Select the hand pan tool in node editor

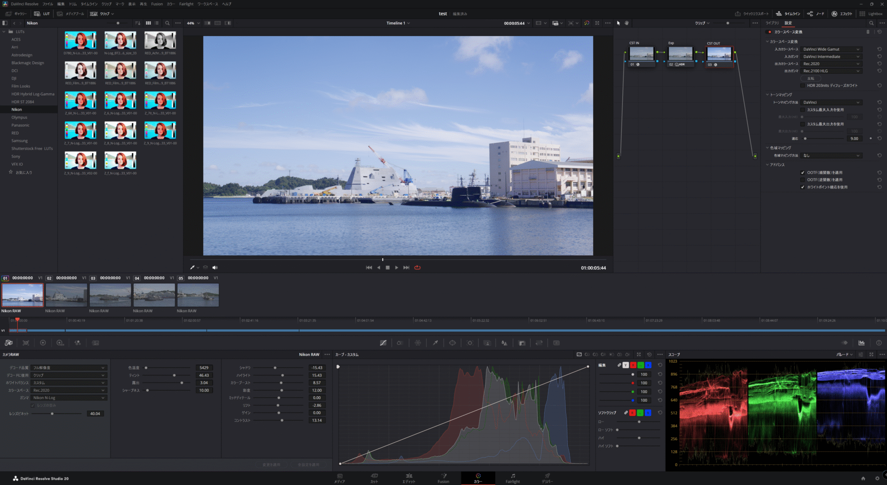click(627, 23)
